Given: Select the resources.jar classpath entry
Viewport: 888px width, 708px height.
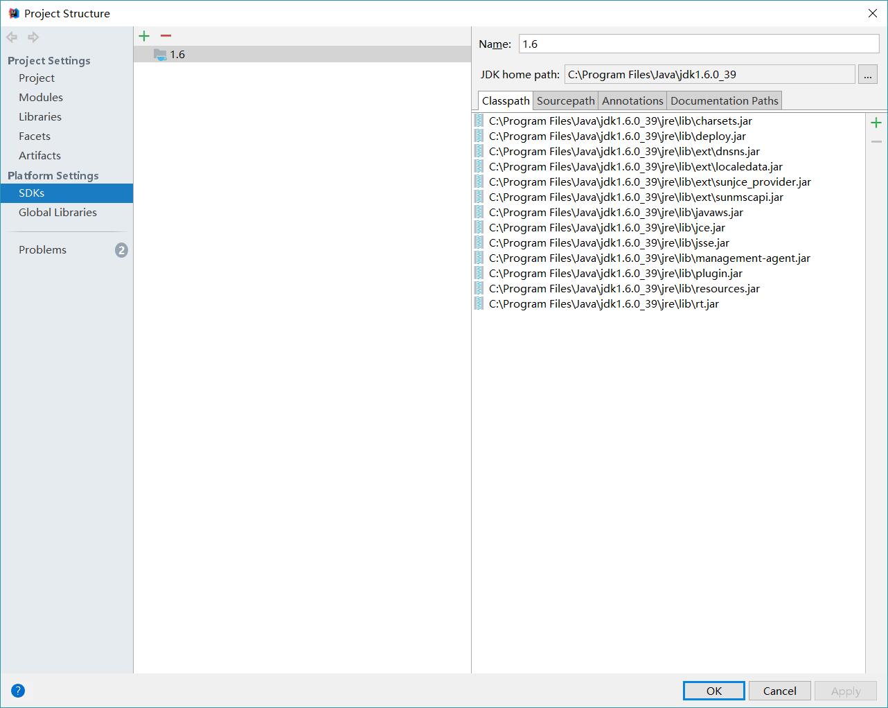Looking at the screenshot, I should 668,288.
